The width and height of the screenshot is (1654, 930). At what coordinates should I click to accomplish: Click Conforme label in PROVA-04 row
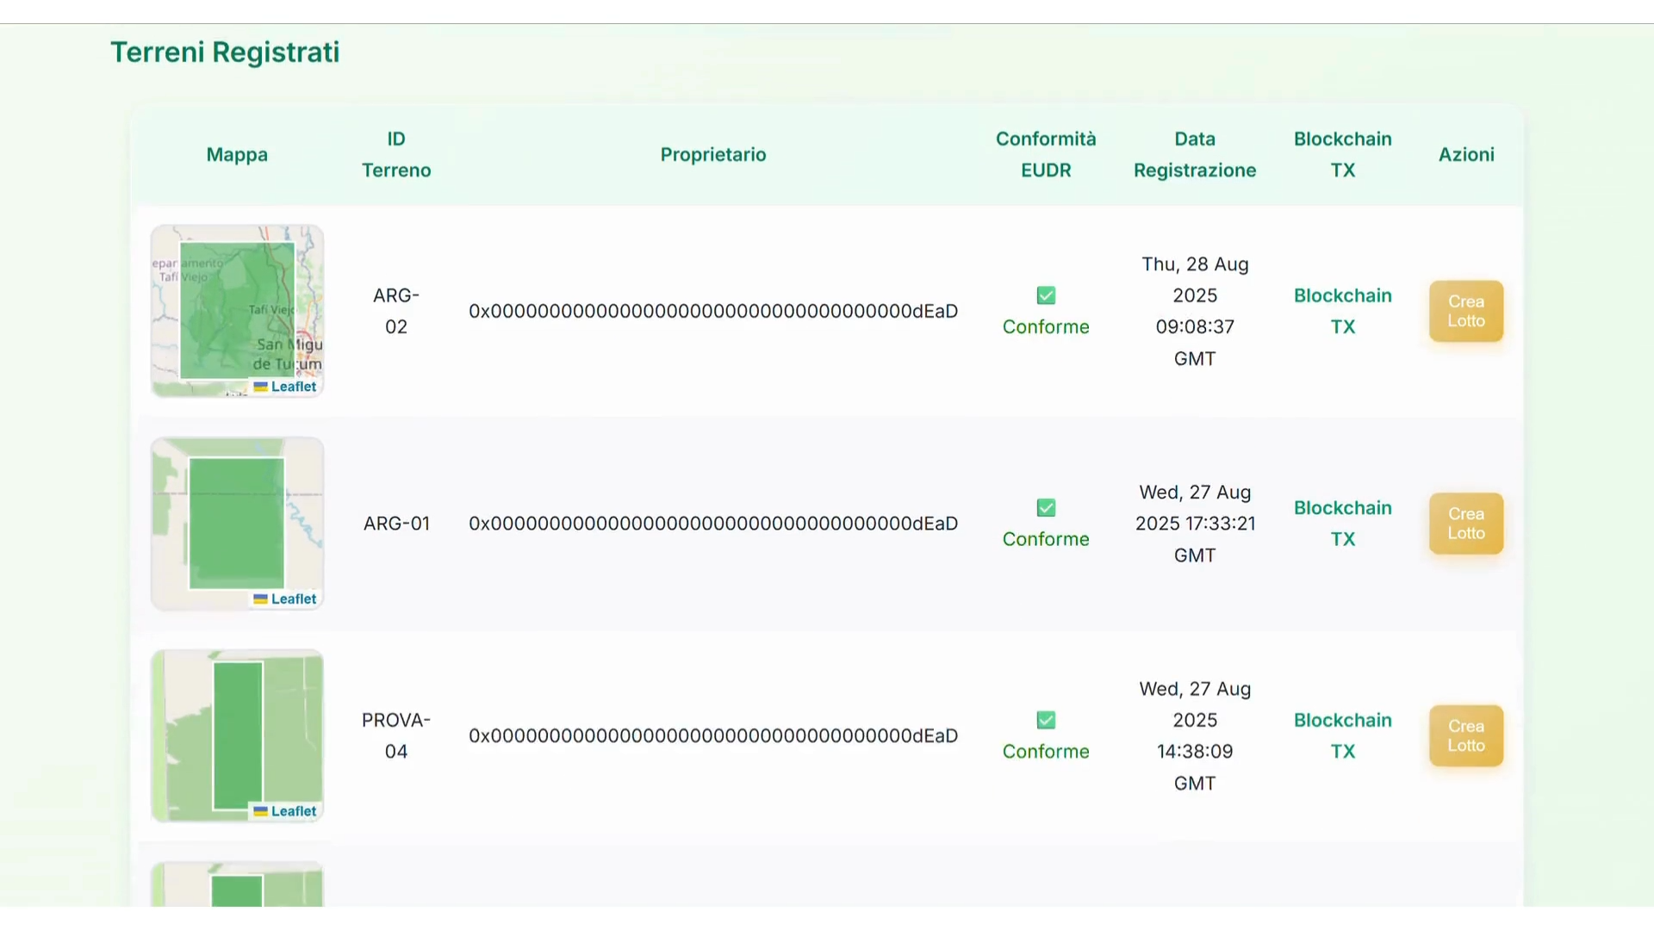1046,752
